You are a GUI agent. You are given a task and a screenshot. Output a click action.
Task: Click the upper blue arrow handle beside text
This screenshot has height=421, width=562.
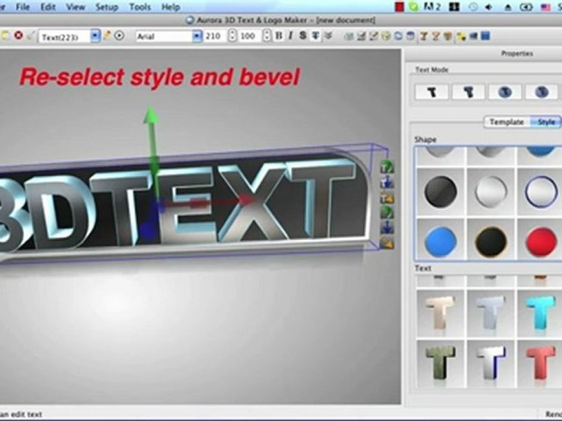[387, 182]
